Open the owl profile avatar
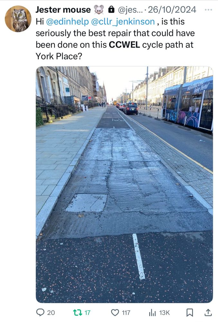The image size is (218, 322). [18, 19]
